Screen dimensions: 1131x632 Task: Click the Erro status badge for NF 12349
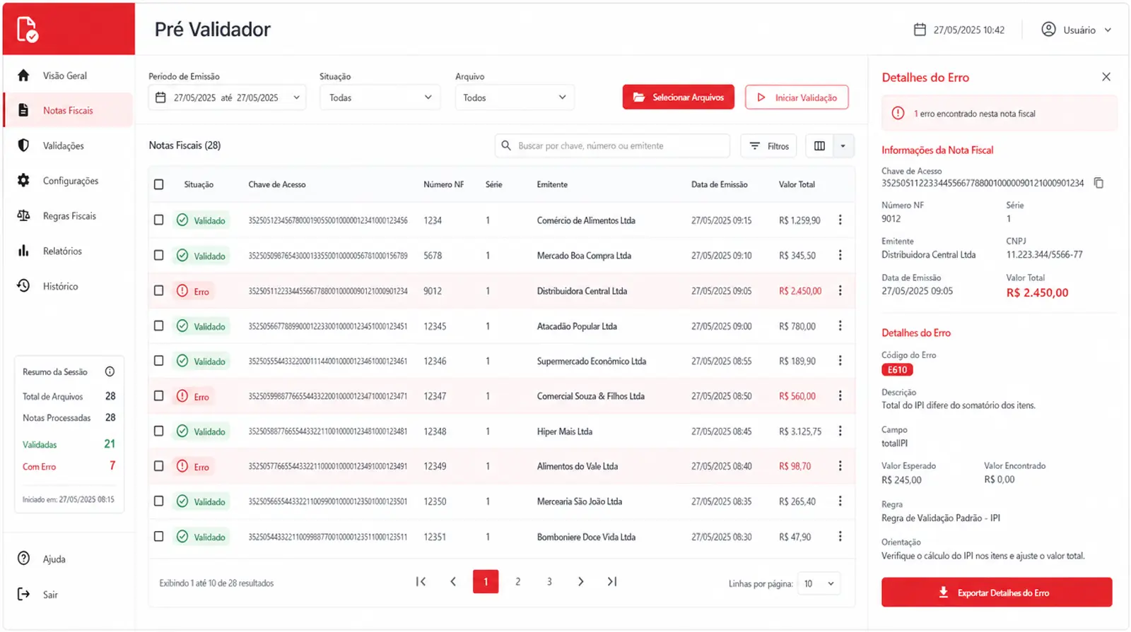pyautogui.click(x=194, y=466)
